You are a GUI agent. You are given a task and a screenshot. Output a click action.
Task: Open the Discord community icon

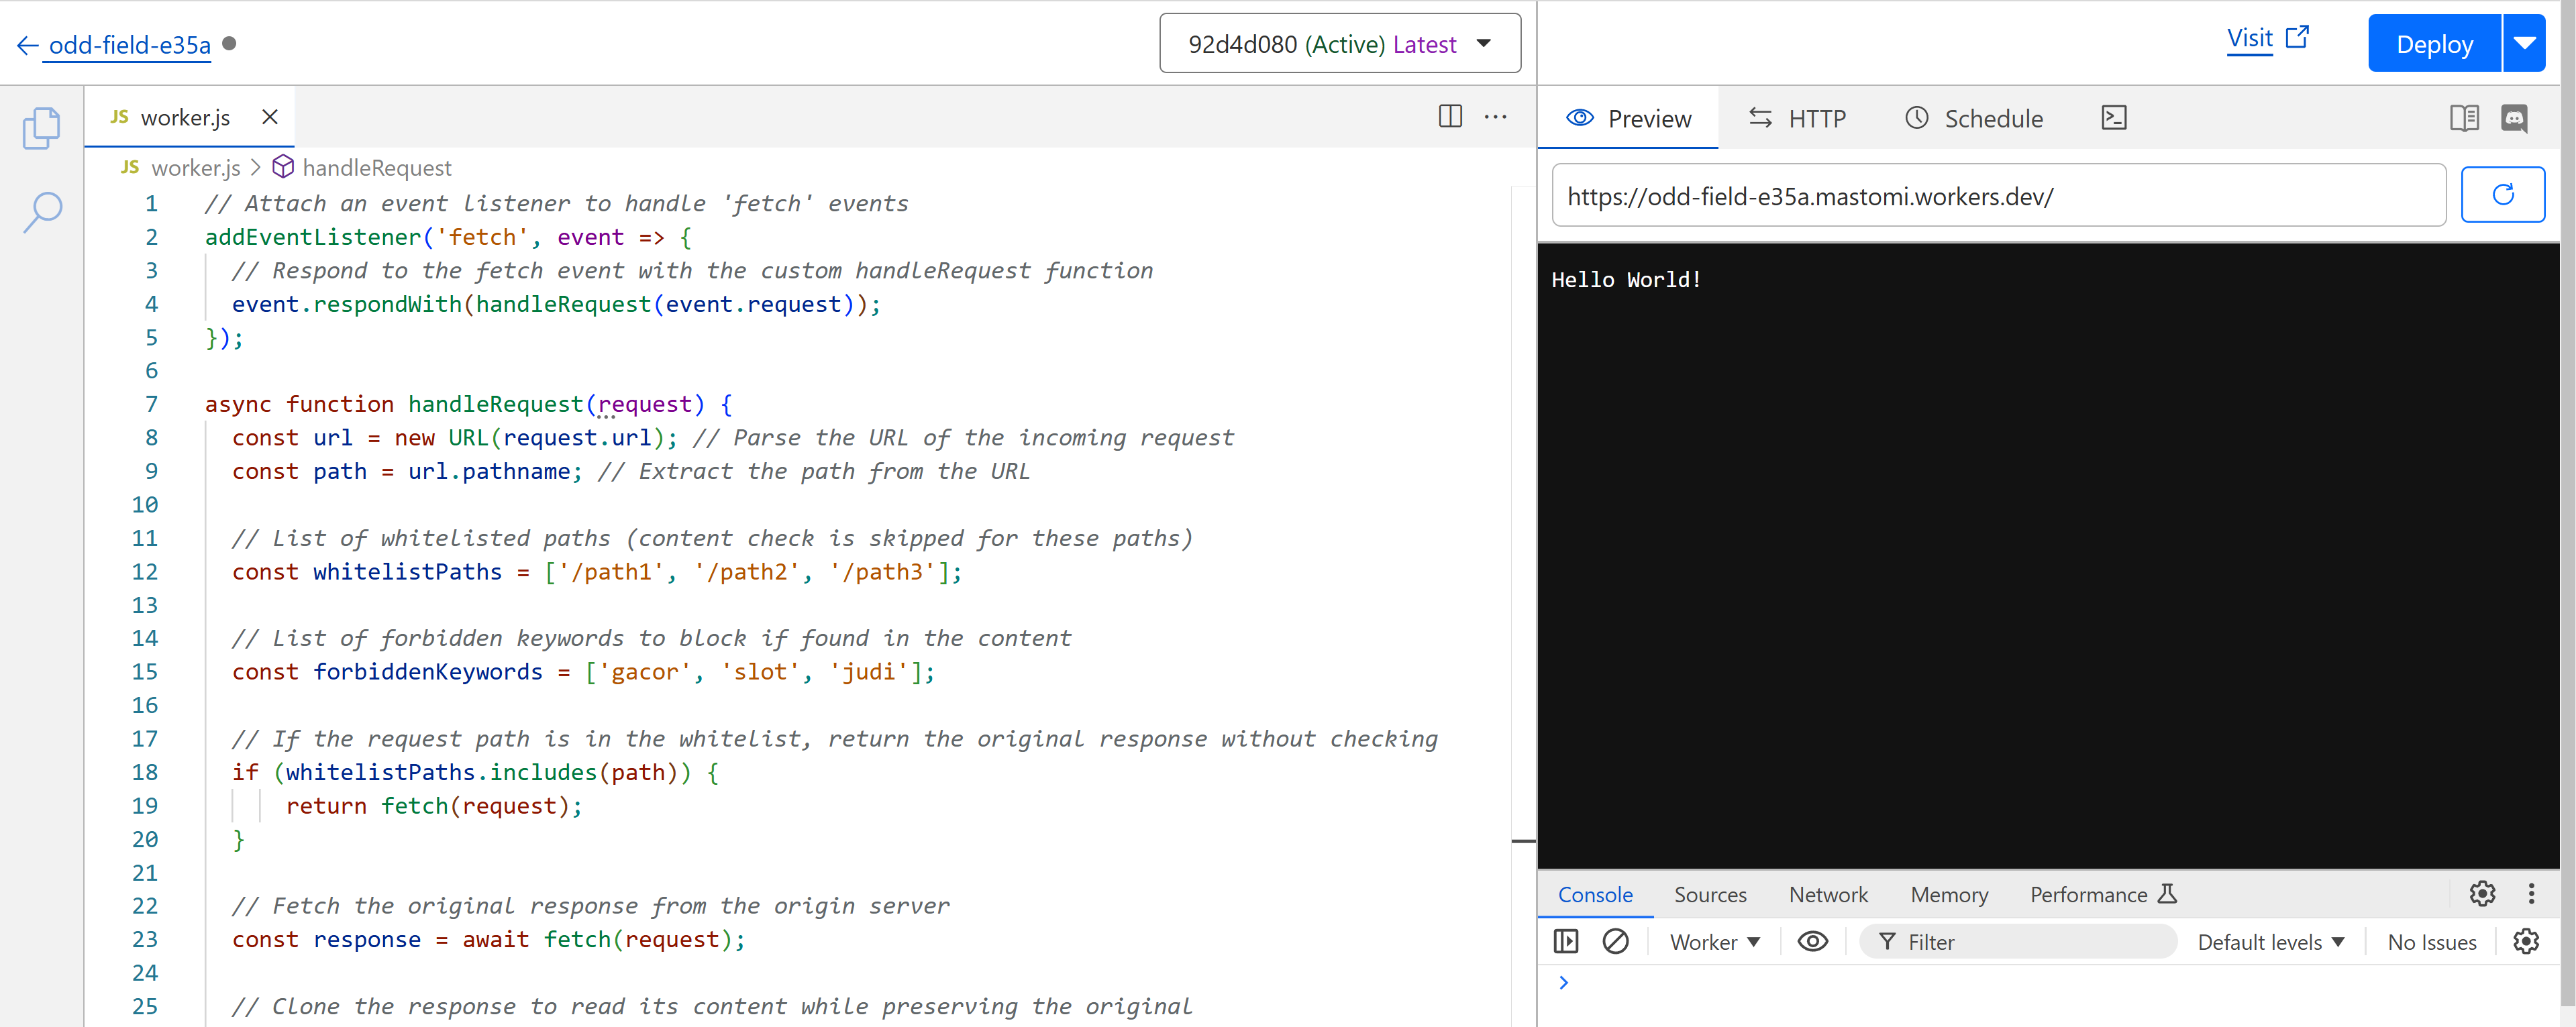[x=2514, y=118]
